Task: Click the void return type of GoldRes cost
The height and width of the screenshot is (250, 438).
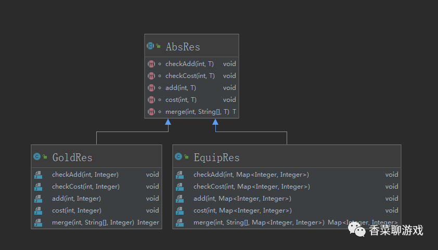Action: (x=152, y=210)
